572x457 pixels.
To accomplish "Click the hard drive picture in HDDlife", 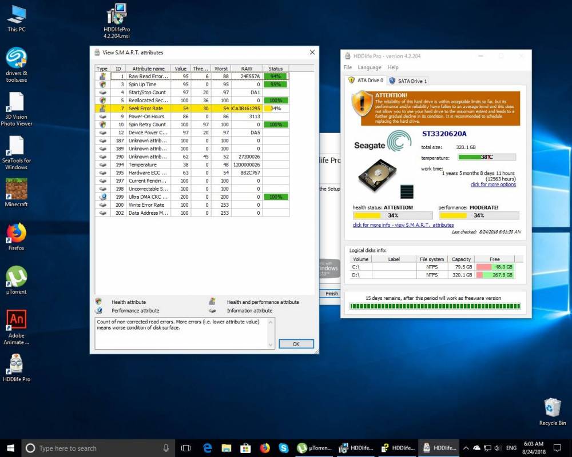I will pyautogui.click(x=377, y=175).
